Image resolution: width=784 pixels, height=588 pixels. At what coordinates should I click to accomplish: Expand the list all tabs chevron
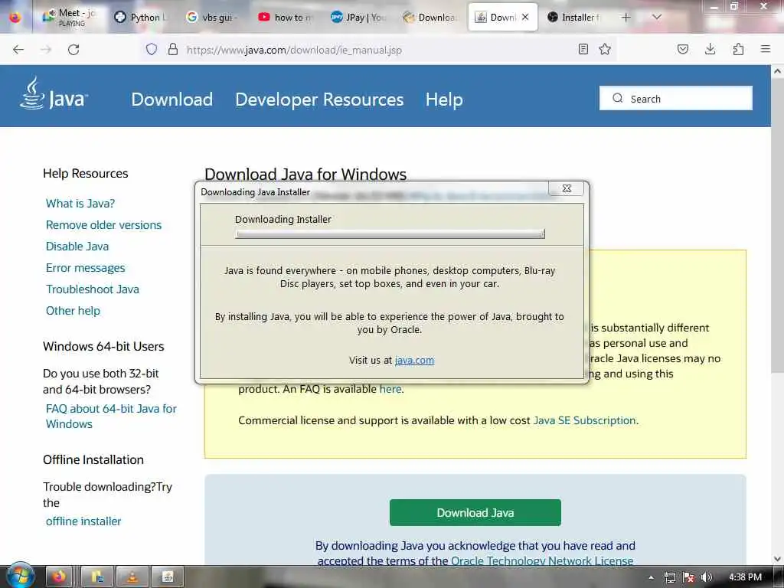tap(657, 17)
